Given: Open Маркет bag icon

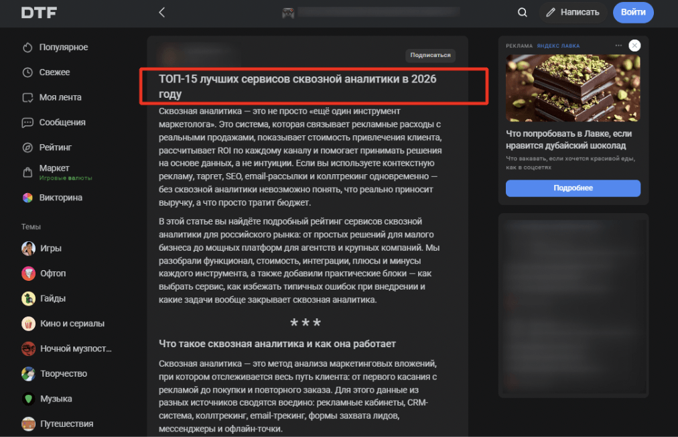Looking at the screenshot, I should coord(27,173).
